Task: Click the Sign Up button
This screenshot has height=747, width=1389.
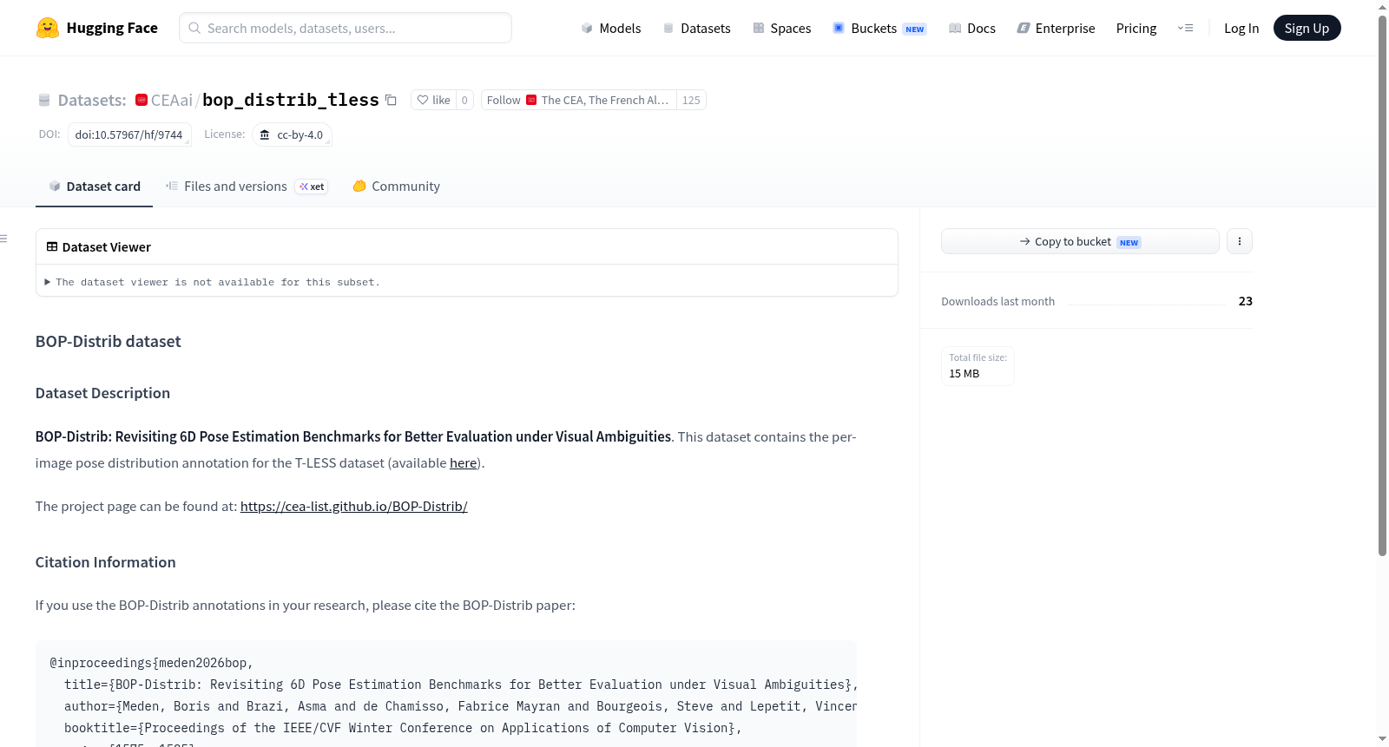Action: pos(1307,28)
